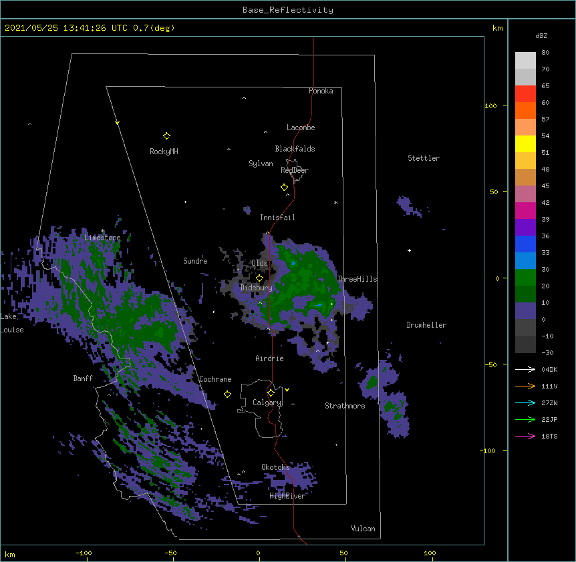
Task: Select the yellow diamond marker beside Olds
Action: pos(259,278)
